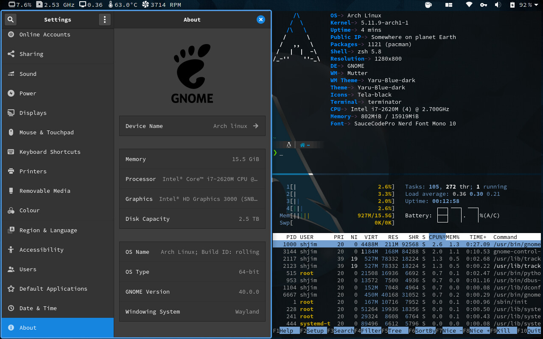Click the caffeine cup icon in top bar
The image size is (543, 339).
tap(428, 5)
